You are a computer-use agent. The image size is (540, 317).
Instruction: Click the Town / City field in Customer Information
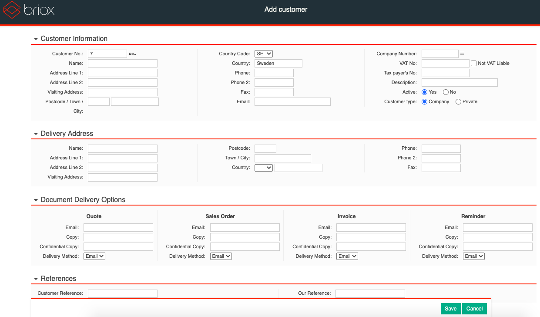[x=135, y=101]
